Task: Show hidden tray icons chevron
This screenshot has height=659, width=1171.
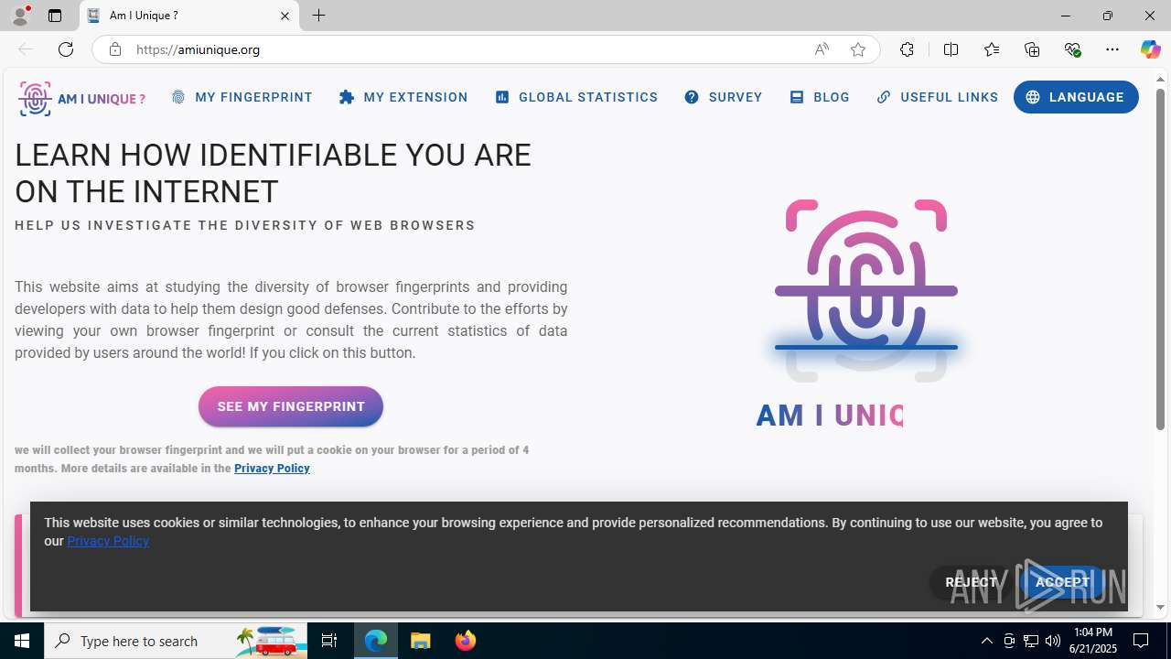Action: 986,641
